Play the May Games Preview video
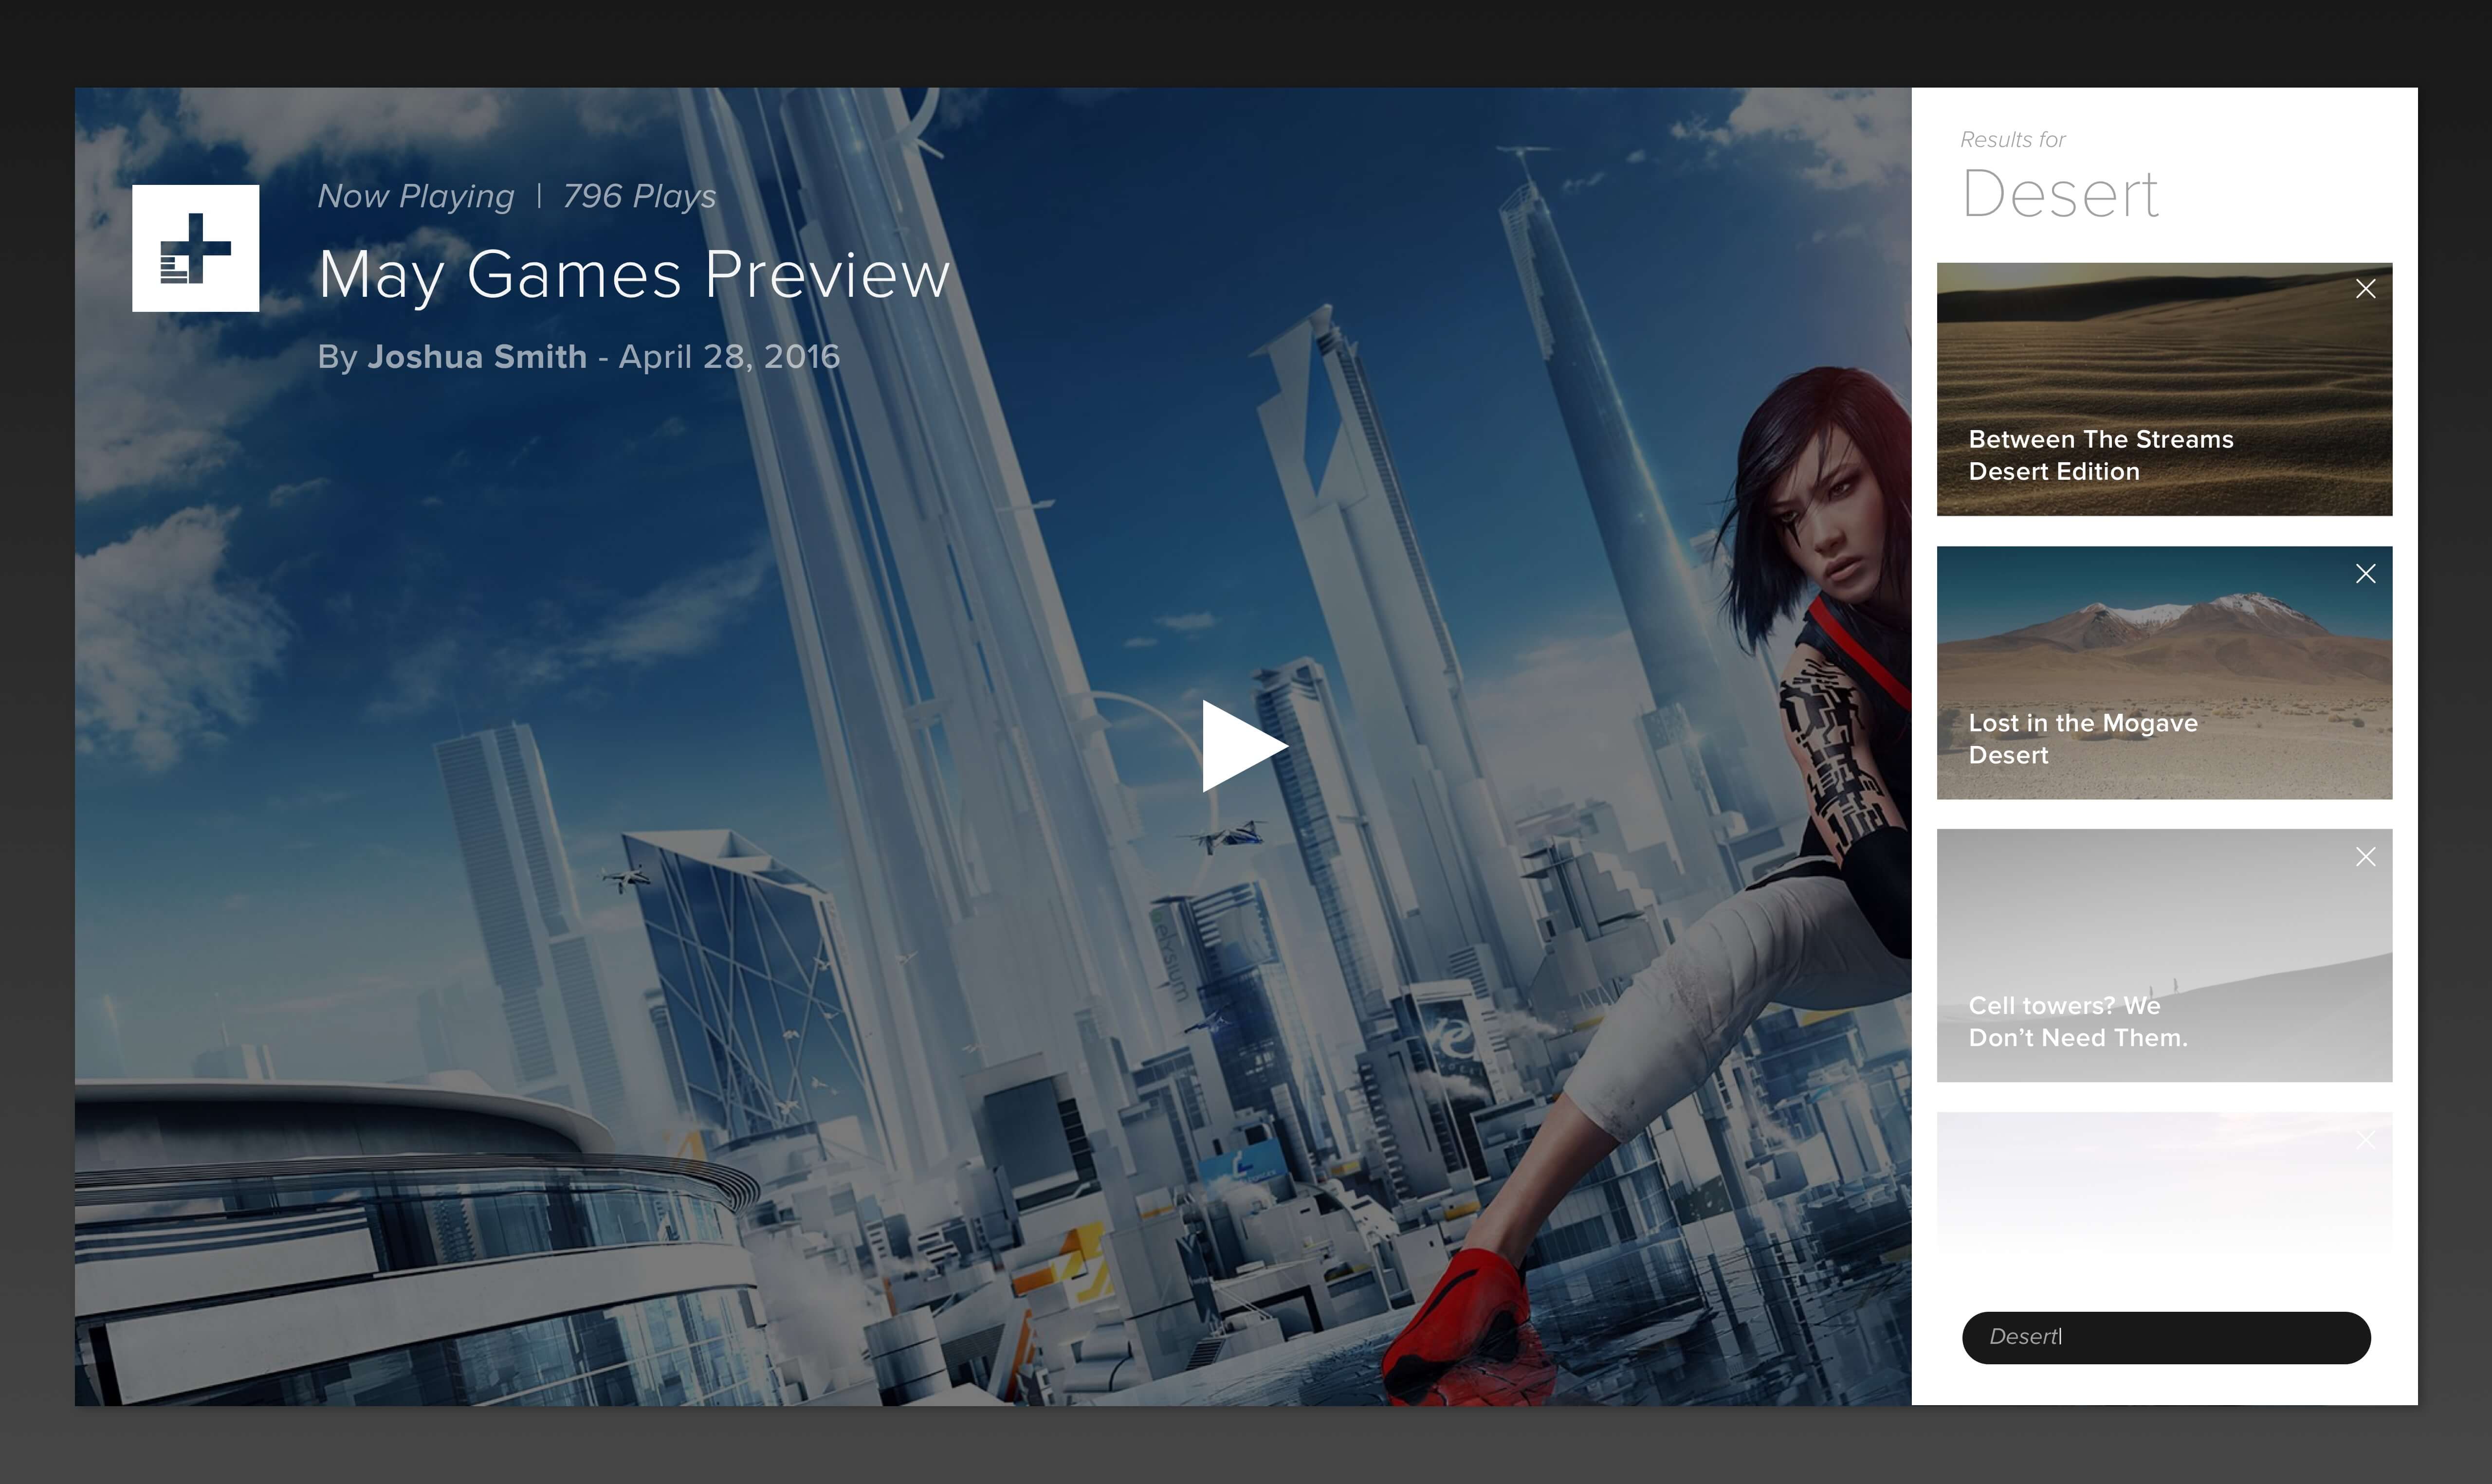The width and height of the screenshot is (2492, 1484). 1244,746
